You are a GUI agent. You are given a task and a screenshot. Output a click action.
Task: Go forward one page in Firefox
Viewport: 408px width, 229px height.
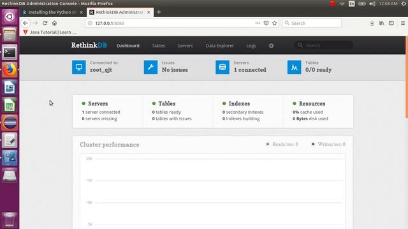pos(36,23)
